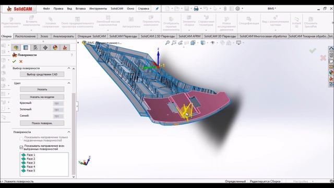This screenshot has height=188, width=334.
Task: Click the Previous View icon
Action: [180, 43]
